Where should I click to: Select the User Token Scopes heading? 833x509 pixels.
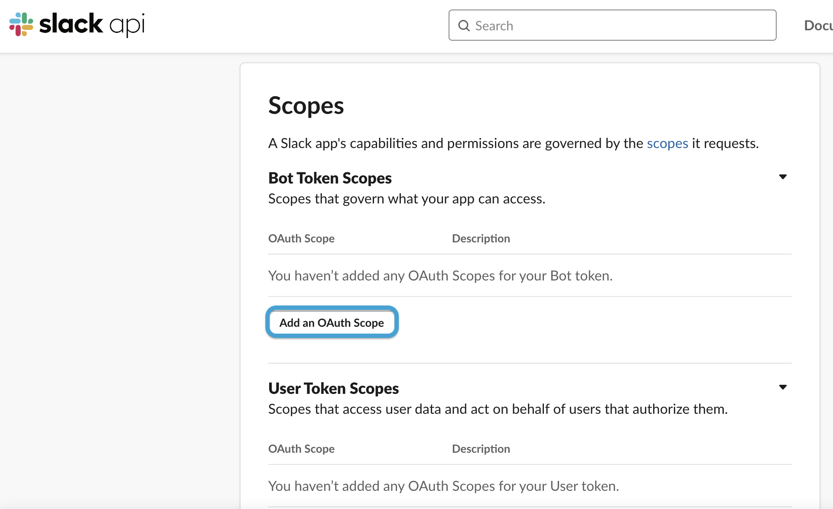tap(333, 388)
